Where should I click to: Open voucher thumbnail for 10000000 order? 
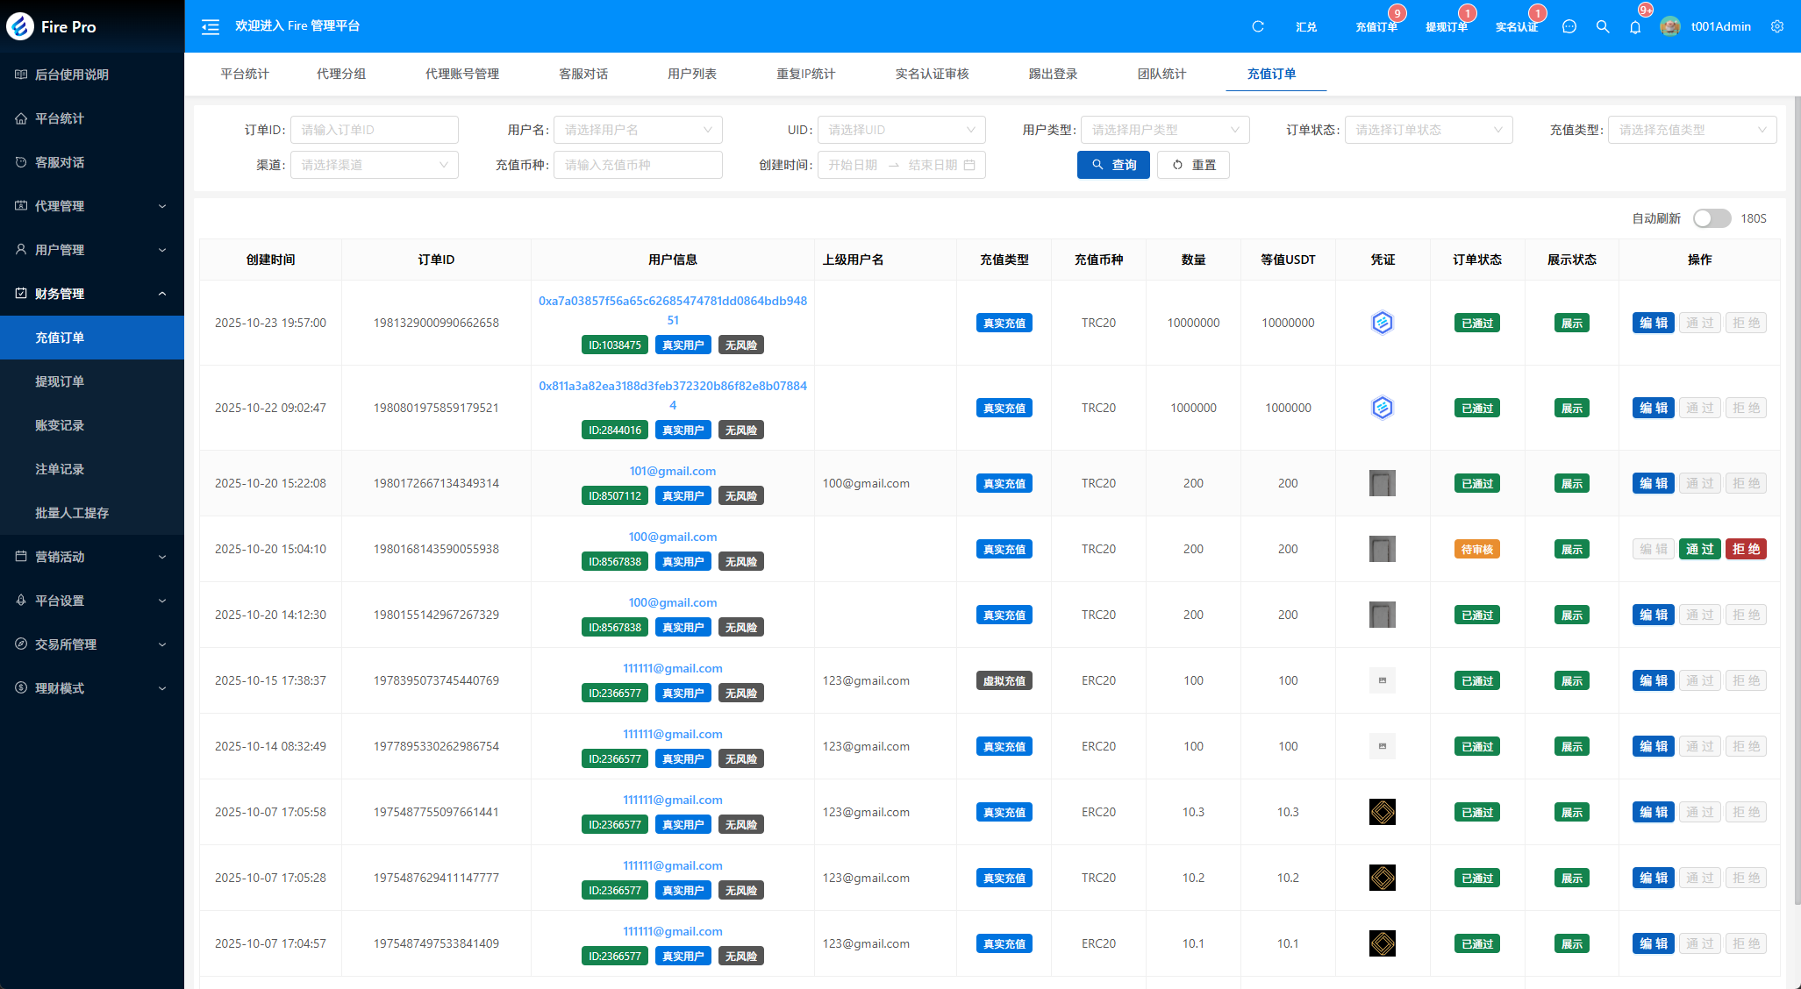[1382, 323]
